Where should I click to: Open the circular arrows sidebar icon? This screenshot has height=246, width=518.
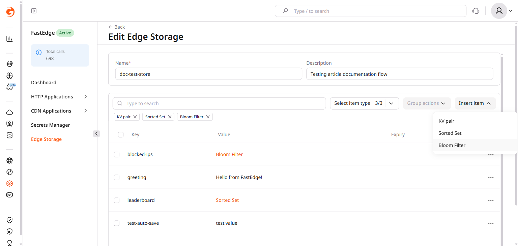[x=9, y=172]
